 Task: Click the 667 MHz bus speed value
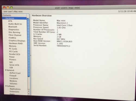click(x=61, y=39)
